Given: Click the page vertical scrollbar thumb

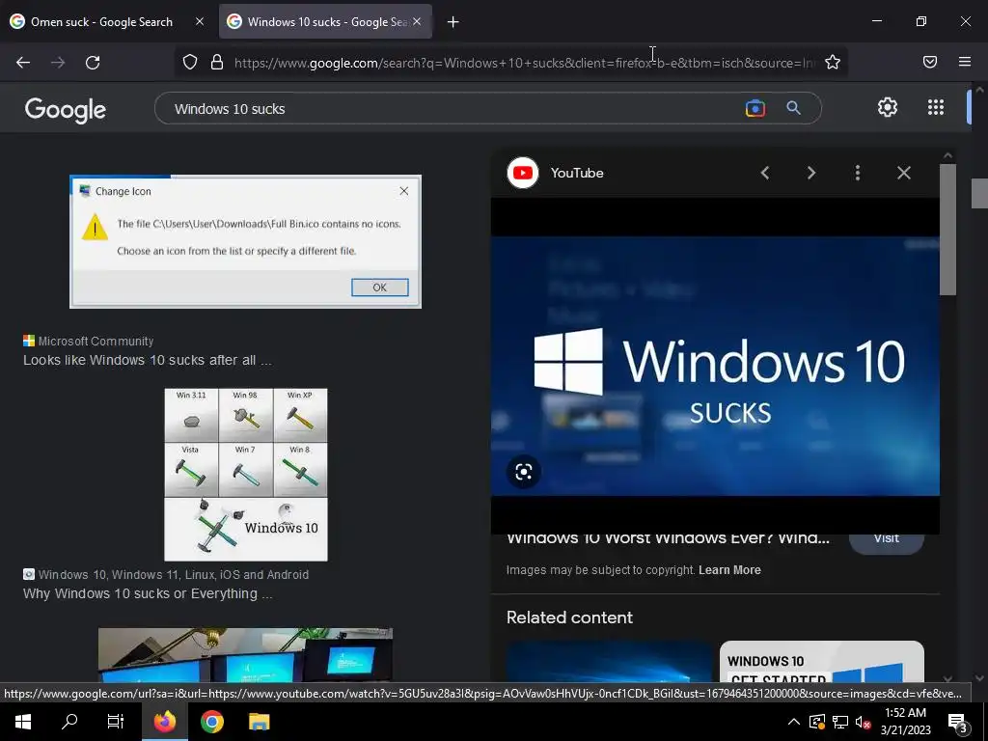Looking at the screenshot, I should [x=979, y=193].
